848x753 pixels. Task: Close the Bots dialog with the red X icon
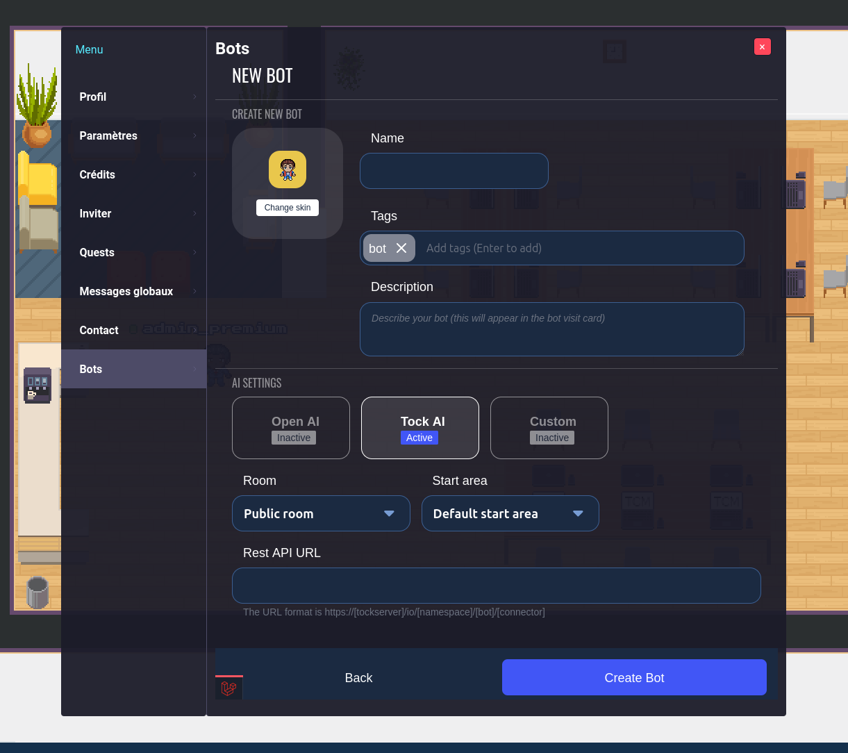(762, 47)
